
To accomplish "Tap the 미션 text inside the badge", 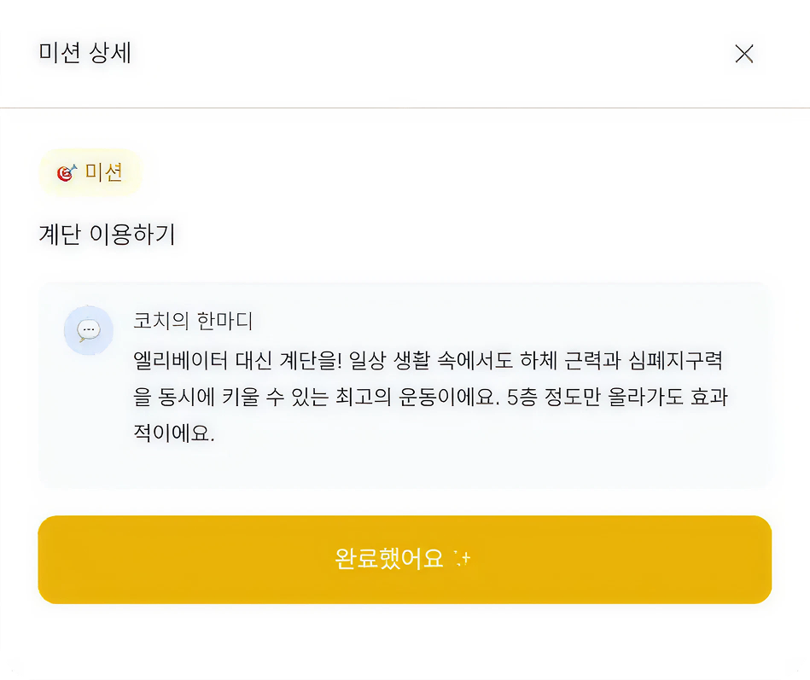I will coord(102,171).
